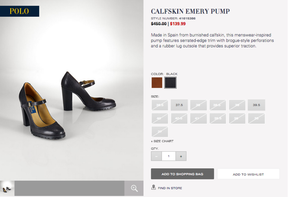Click the magnifier zoom icon below the image
Viewport: 288px width, 197px height.
pyautogui.click(x=134, y=188)
